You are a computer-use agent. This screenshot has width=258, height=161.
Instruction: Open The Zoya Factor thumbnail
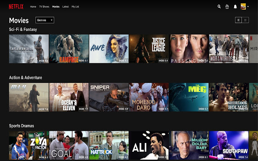point(29,145)
